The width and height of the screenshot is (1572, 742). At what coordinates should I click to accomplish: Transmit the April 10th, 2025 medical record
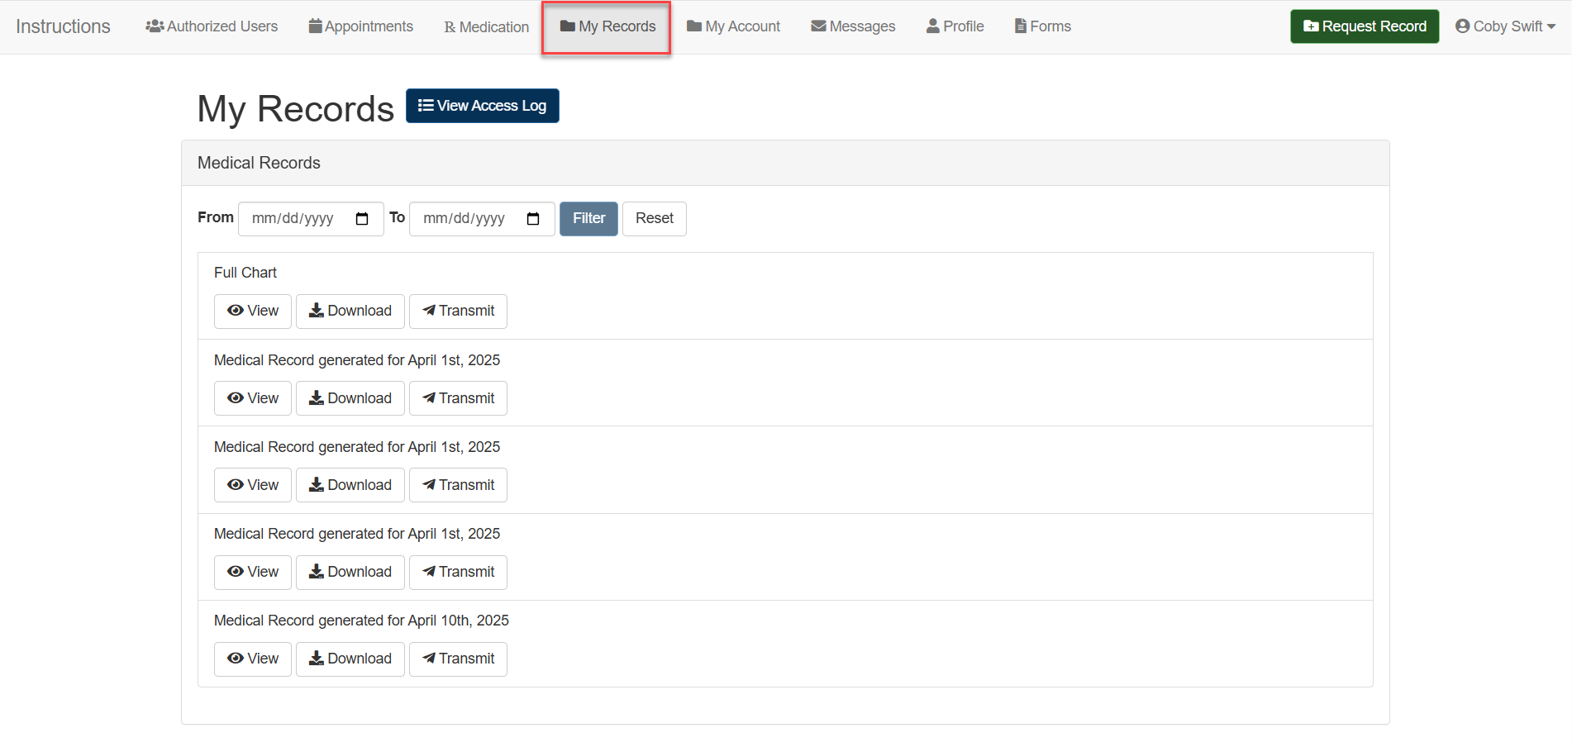click(x=458, y=659)
